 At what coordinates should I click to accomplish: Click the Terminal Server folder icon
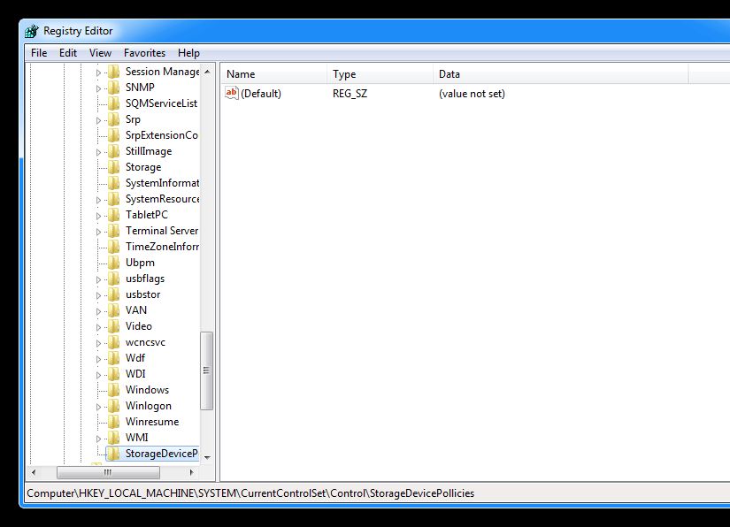(113, 231)
